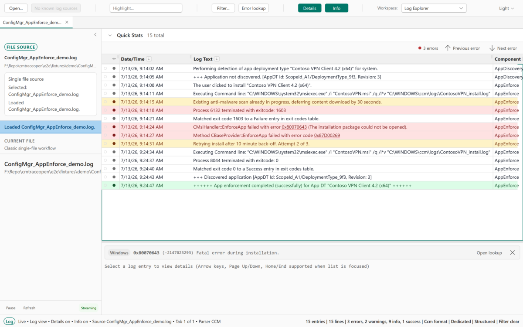Collapse the left sidebar with the chevron

coord(95,35)
